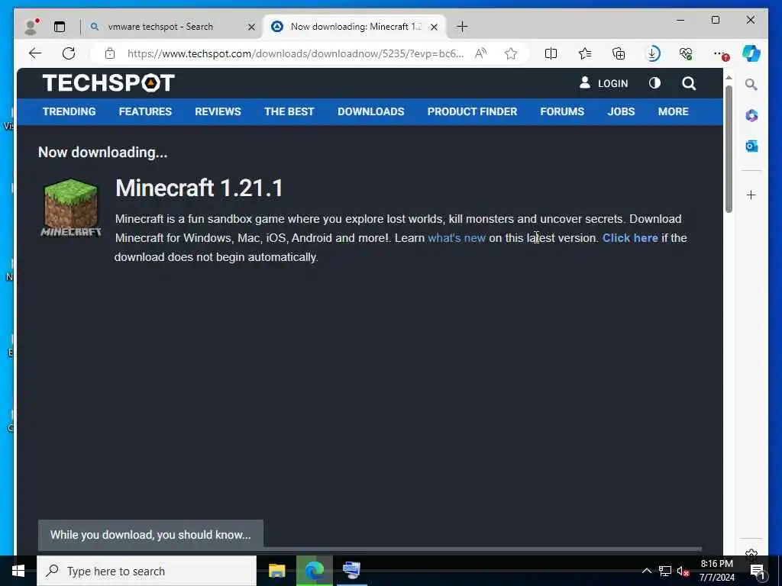Click the TechSpot search magnifier icon
The width and height of the screenshot is (782, 586).
689,83
